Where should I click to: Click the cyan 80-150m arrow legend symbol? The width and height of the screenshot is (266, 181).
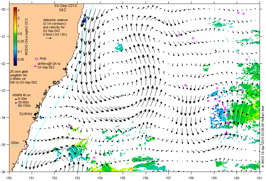(x=16, y=106)
